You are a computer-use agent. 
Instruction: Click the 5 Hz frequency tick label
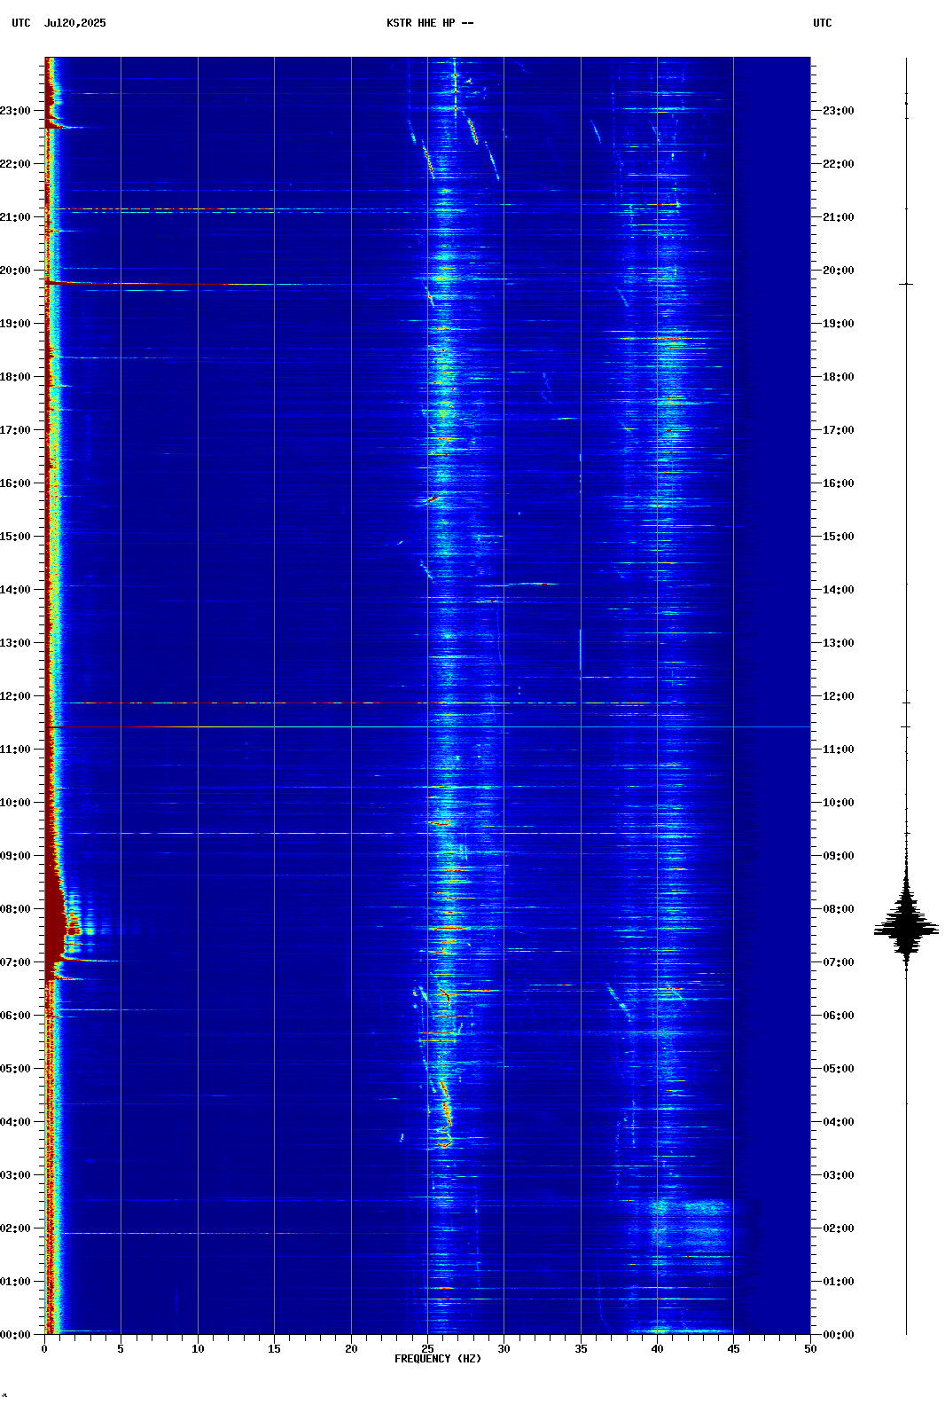[x=121, y=1349]
